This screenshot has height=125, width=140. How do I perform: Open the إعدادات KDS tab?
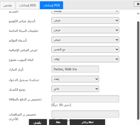click(28, 5)
